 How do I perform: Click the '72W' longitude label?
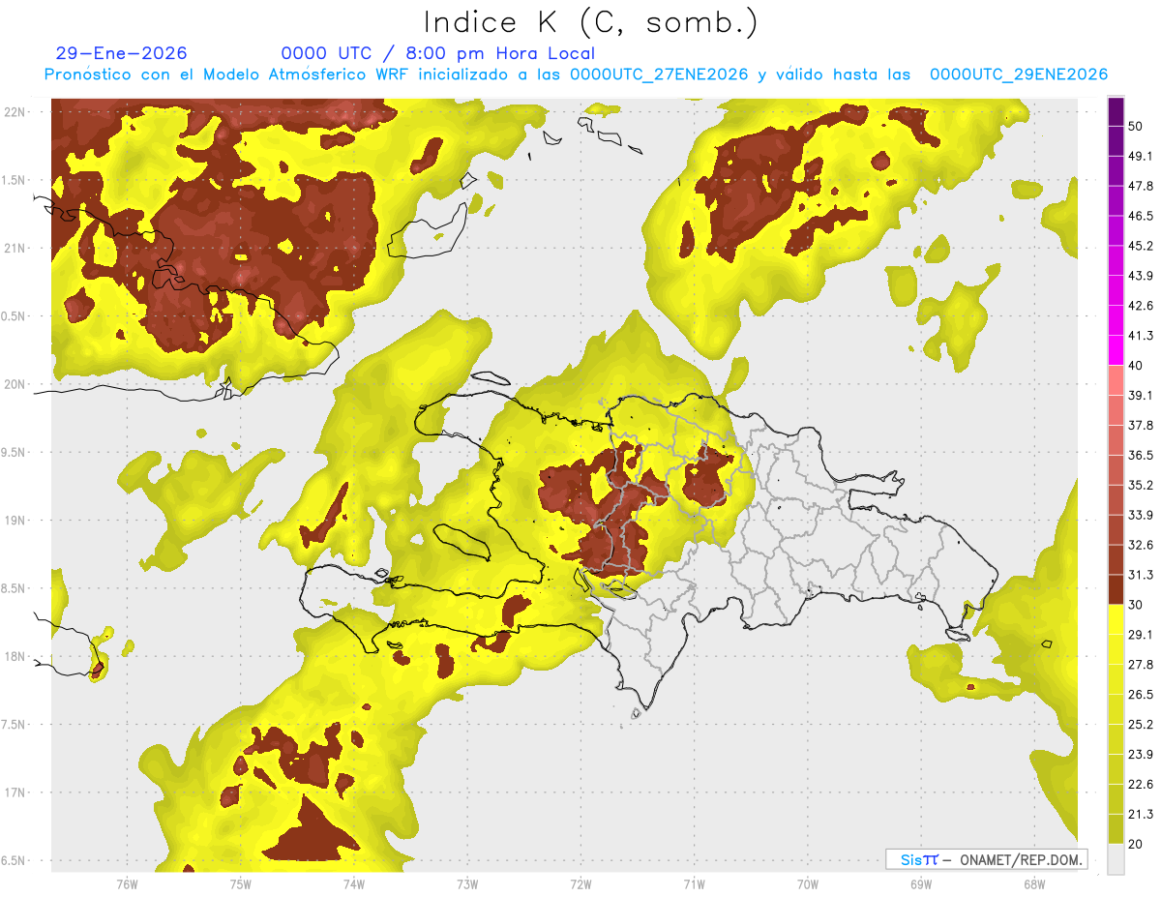(581, 884)
